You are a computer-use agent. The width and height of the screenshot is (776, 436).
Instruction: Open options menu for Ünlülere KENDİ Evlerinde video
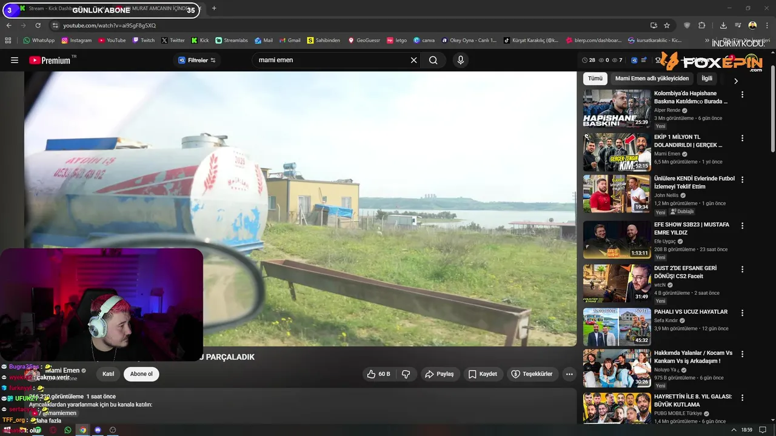[742, 180]
